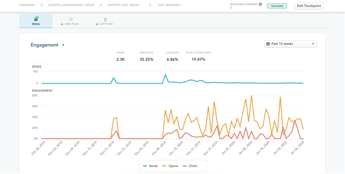This screenshot has width=345, height=174.
Task: Click the 6.86% click rate value
Action: 172,59
